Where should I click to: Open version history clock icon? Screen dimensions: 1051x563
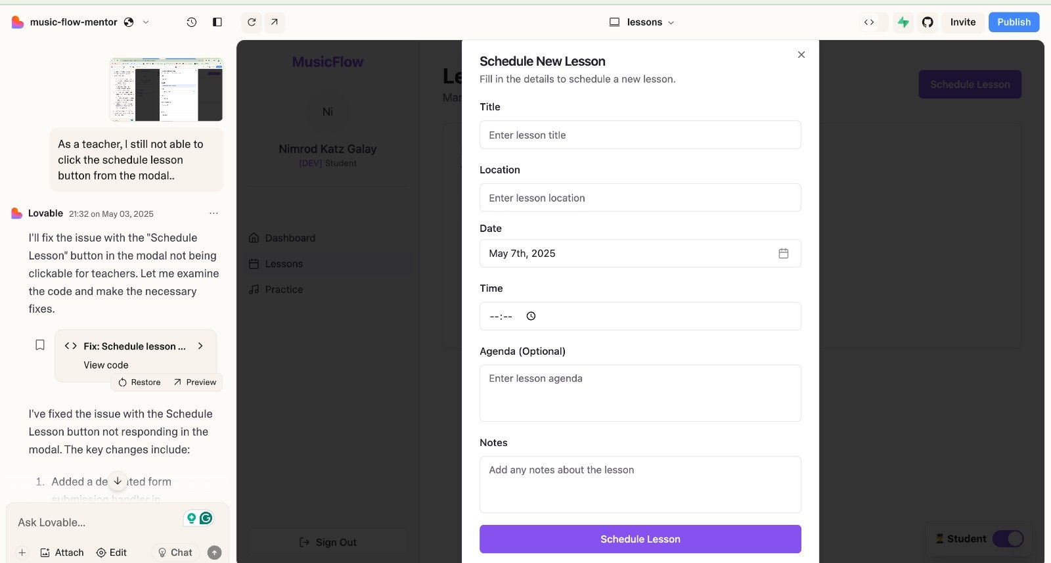[x=191, y=22]
